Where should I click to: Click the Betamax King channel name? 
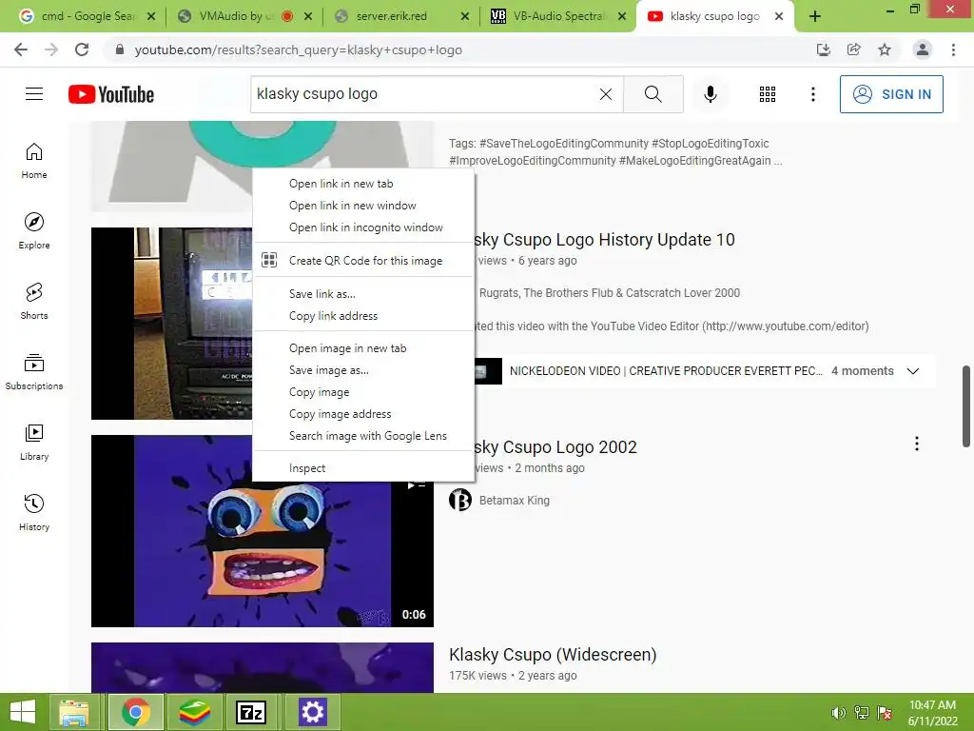click(x=515, y=501)
